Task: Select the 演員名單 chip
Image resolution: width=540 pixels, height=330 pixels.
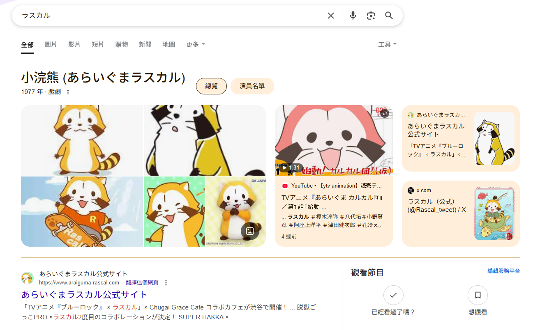Action: [x=252, y=86]
